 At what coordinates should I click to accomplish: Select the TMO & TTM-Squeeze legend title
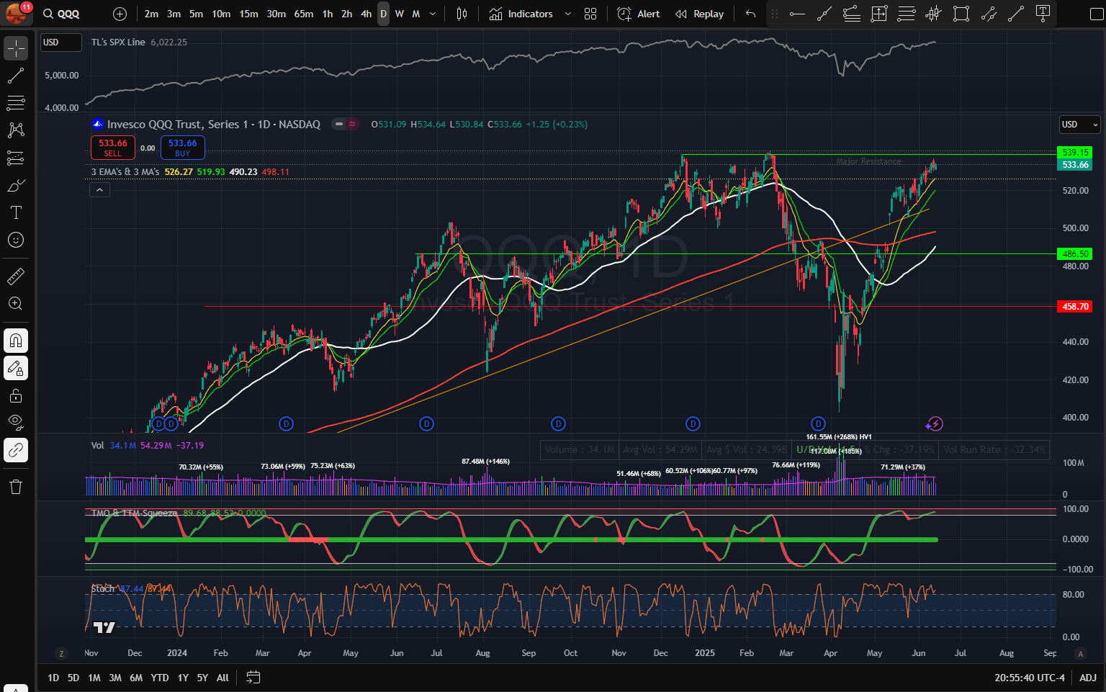134,513
